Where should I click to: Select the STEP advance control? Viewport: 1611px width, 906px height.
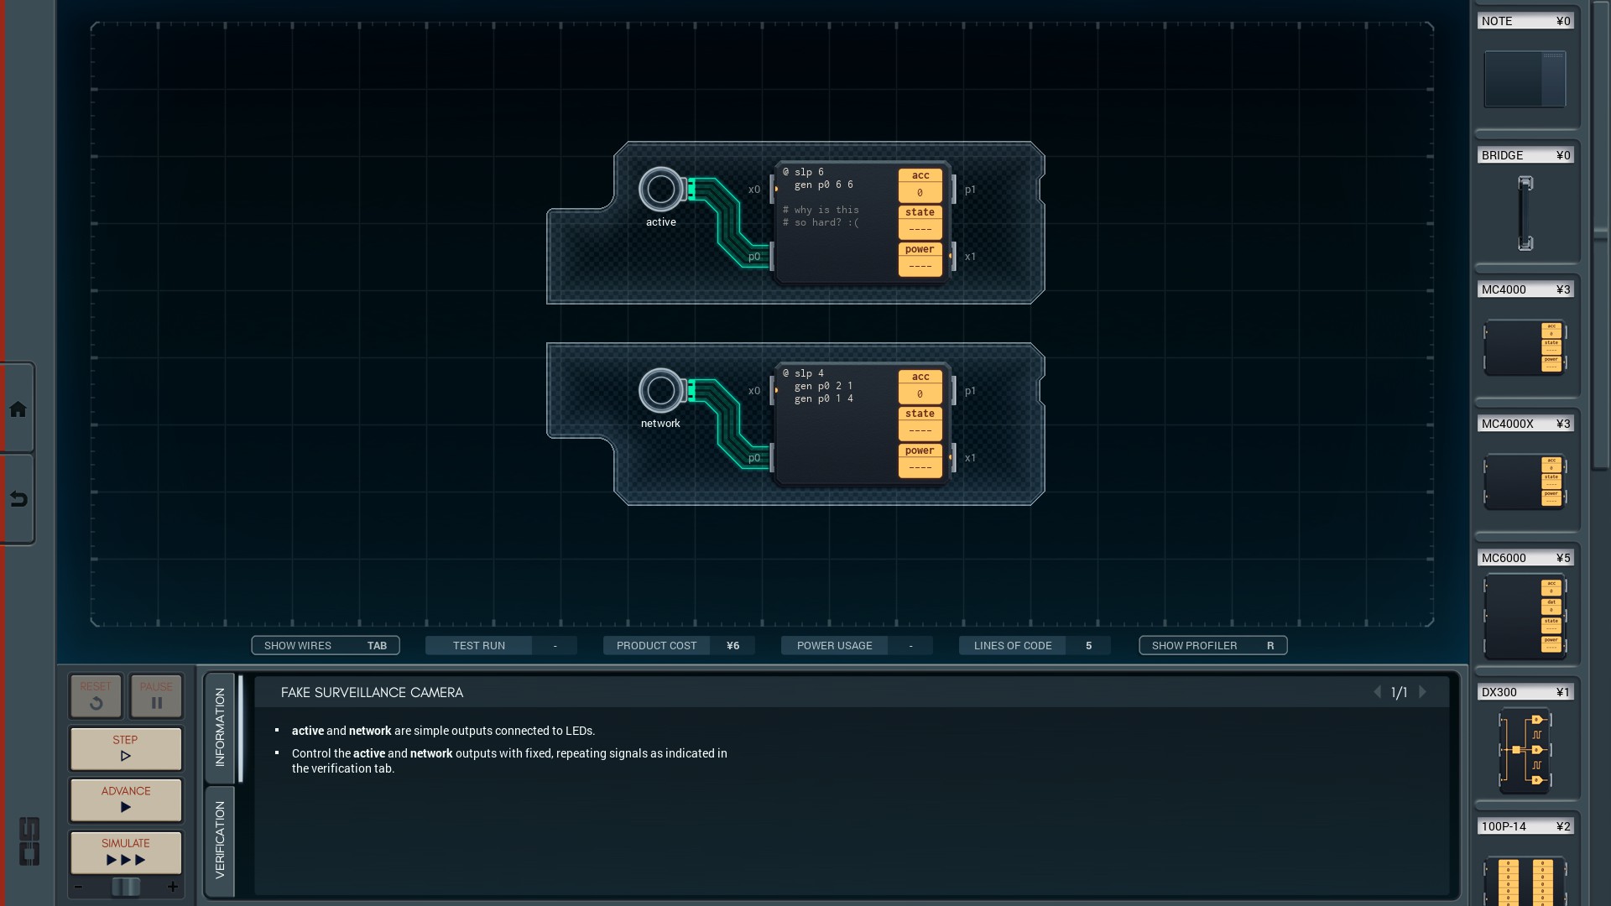pos(125,747)
